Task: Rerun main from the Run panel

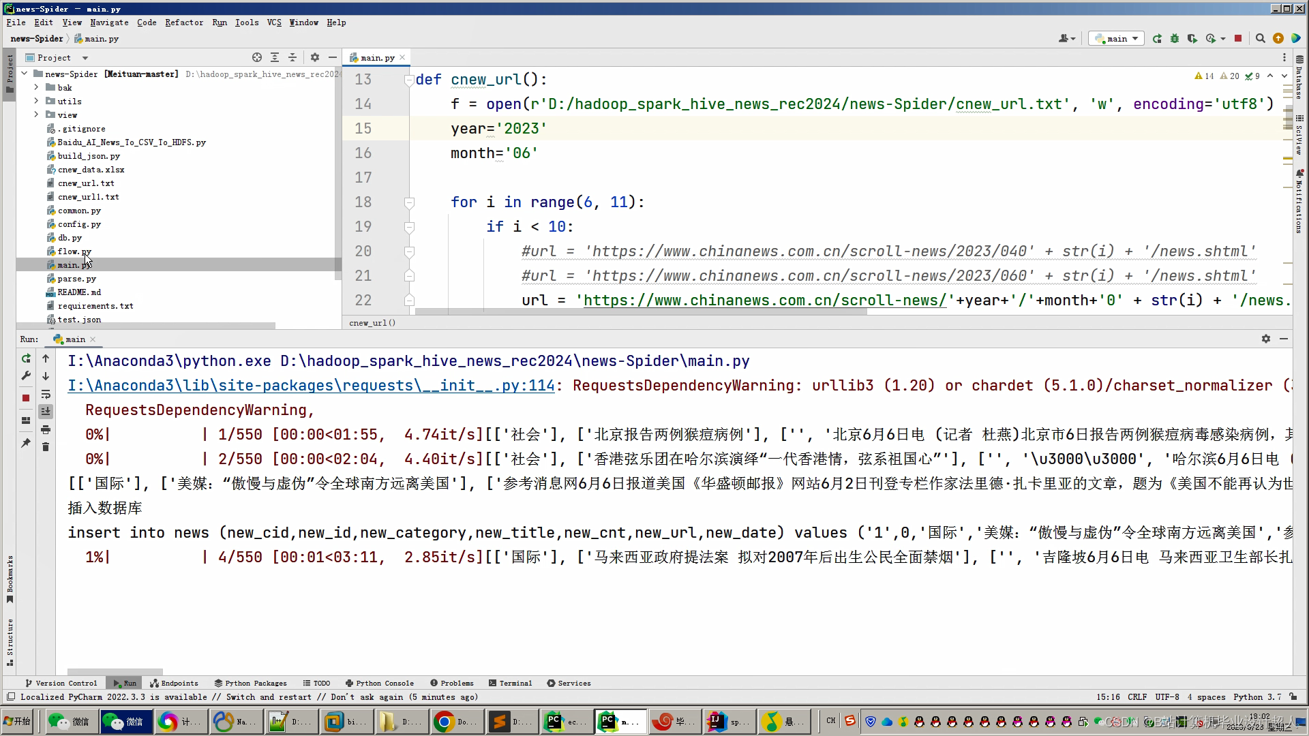Action: click(26, 358)
